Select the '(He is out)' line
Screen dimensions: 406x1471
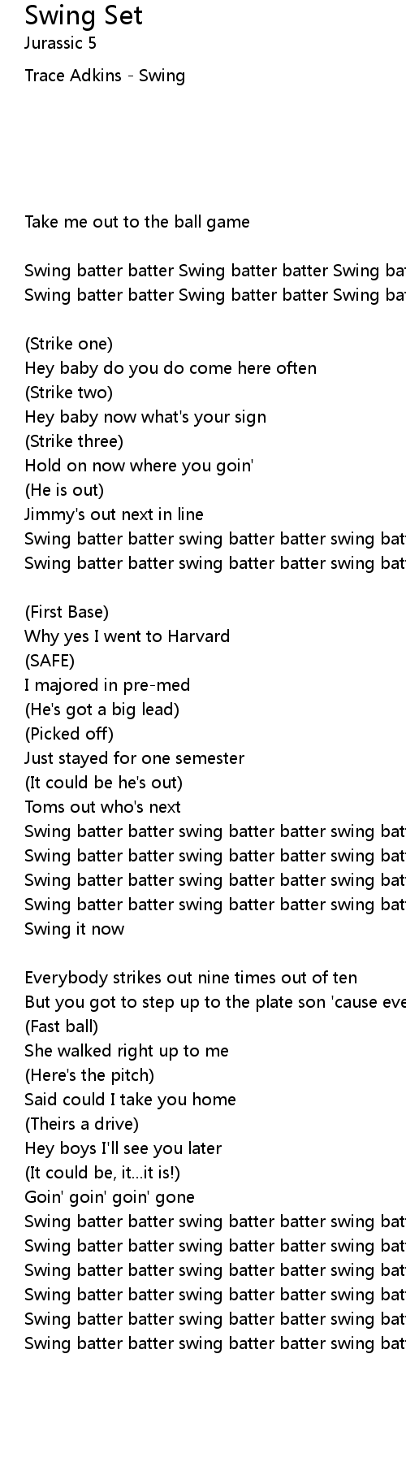click(x=64, y=490)
